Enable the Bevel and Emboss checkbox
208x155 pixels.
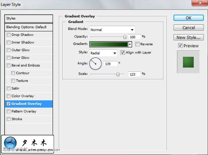(x=8, y=65)
